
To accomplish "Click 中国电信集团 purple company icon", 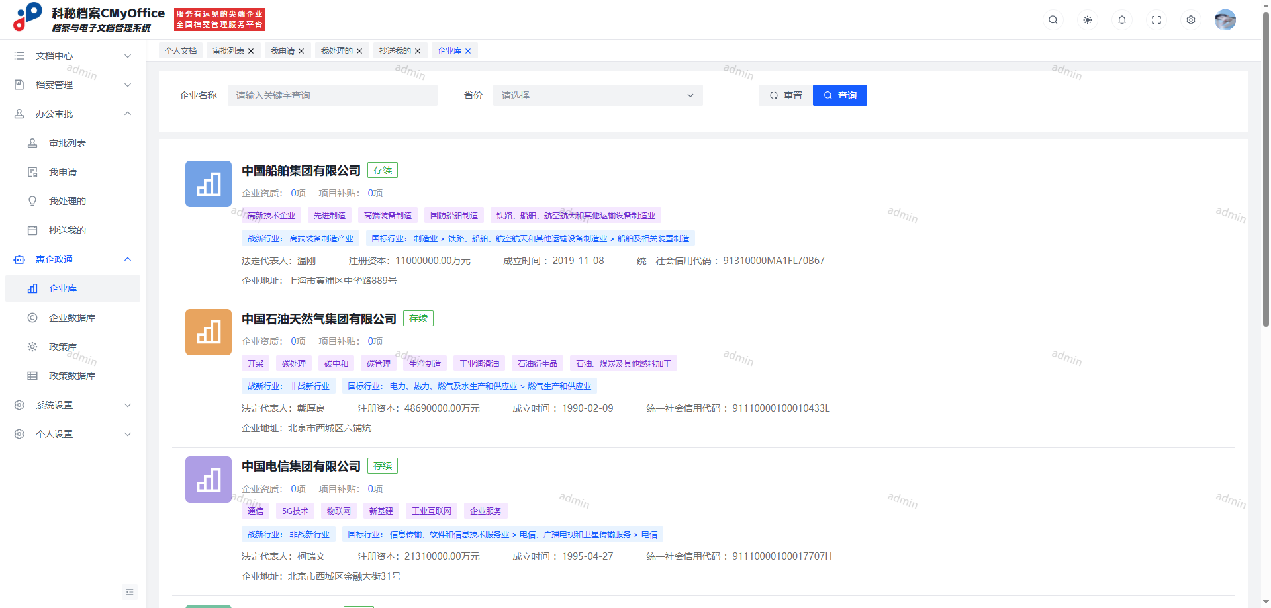I will click(209, 480).
